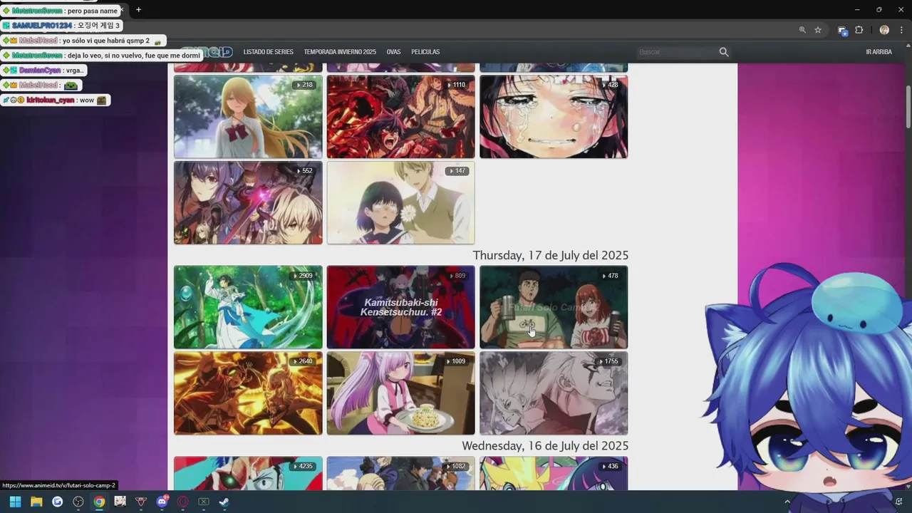The height and width of the screenshot is (513, 912).
Task: Open the Xbox app from the taskbar
Action: 203,502
